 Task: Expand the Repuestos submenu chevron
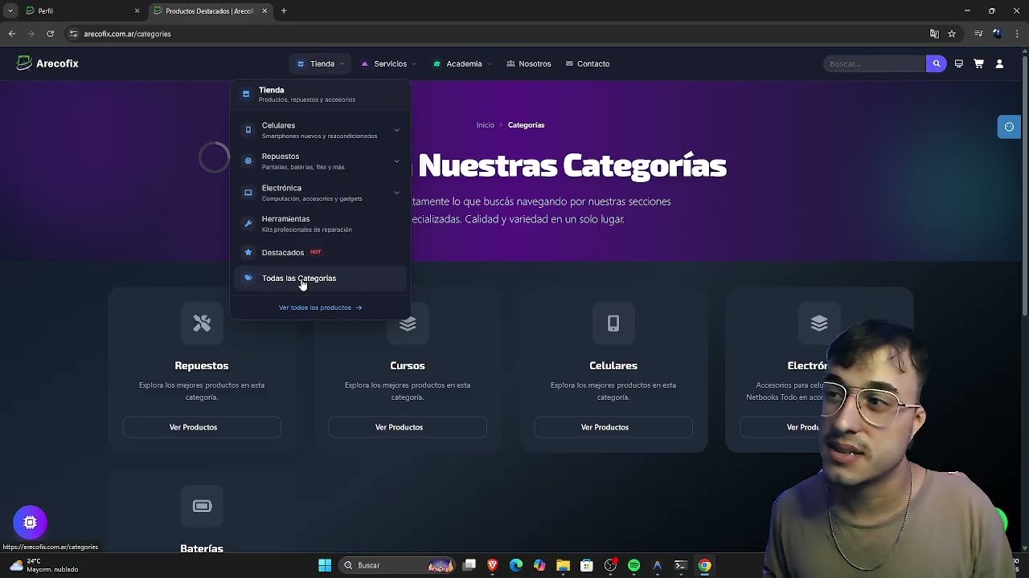tap(396, 161)
